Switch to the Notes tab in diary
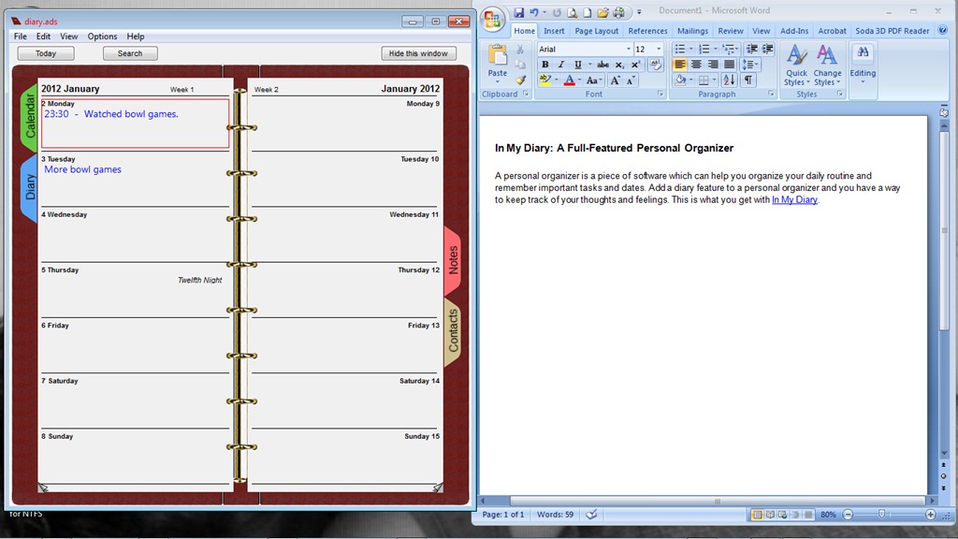Image resolution: width=958 pixels, height=539 pixels. (x=453, y=260)
